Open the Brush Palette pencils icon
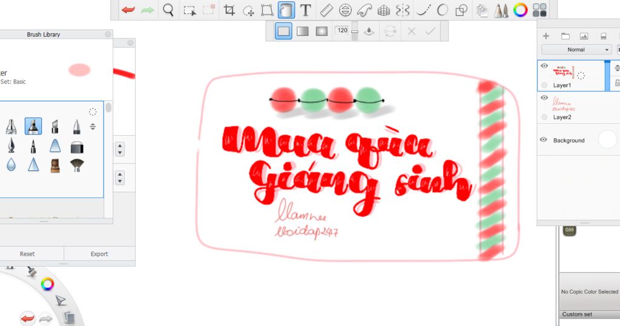620x326 pixels. 501,10
